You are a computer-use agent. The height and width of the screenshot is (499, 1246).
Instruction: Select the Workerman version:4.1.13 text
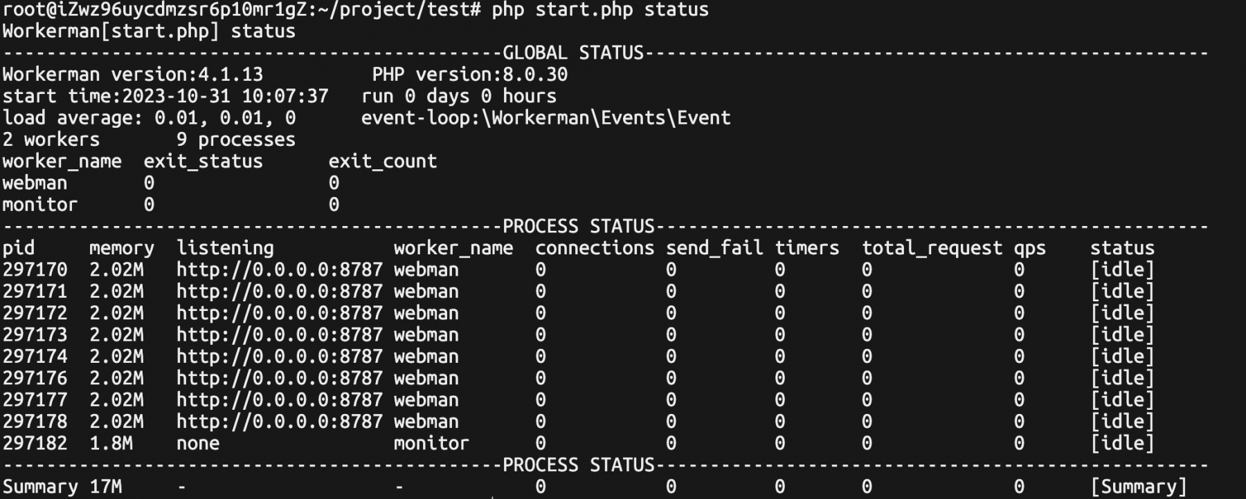point(133,75)
